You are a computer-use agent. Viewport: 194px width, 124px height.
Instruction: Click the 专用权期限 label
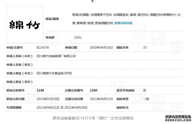pyautogui.click(x=14, y=108)
